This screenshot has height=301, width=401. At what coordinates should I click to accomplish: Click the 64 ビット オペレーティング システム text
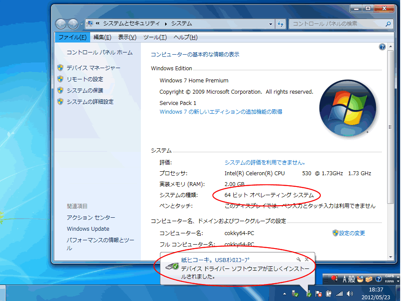tap(269, 195)
